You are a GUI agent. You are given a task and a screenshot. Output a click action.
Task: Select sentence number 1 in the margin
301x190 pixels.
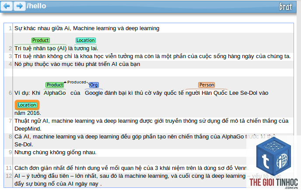10,28
